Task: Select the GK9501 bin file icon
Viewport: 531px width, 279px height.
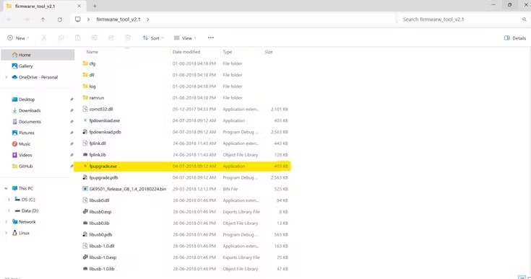Action: point(85,189)
